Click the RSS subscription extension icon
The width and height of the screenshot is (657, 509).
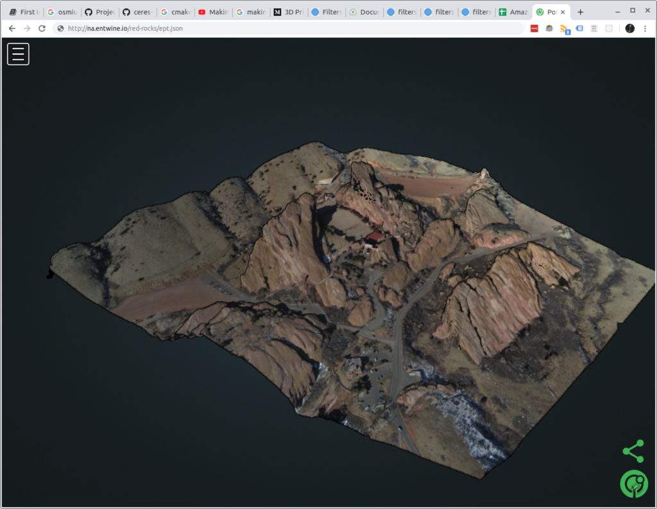point(563,28)
